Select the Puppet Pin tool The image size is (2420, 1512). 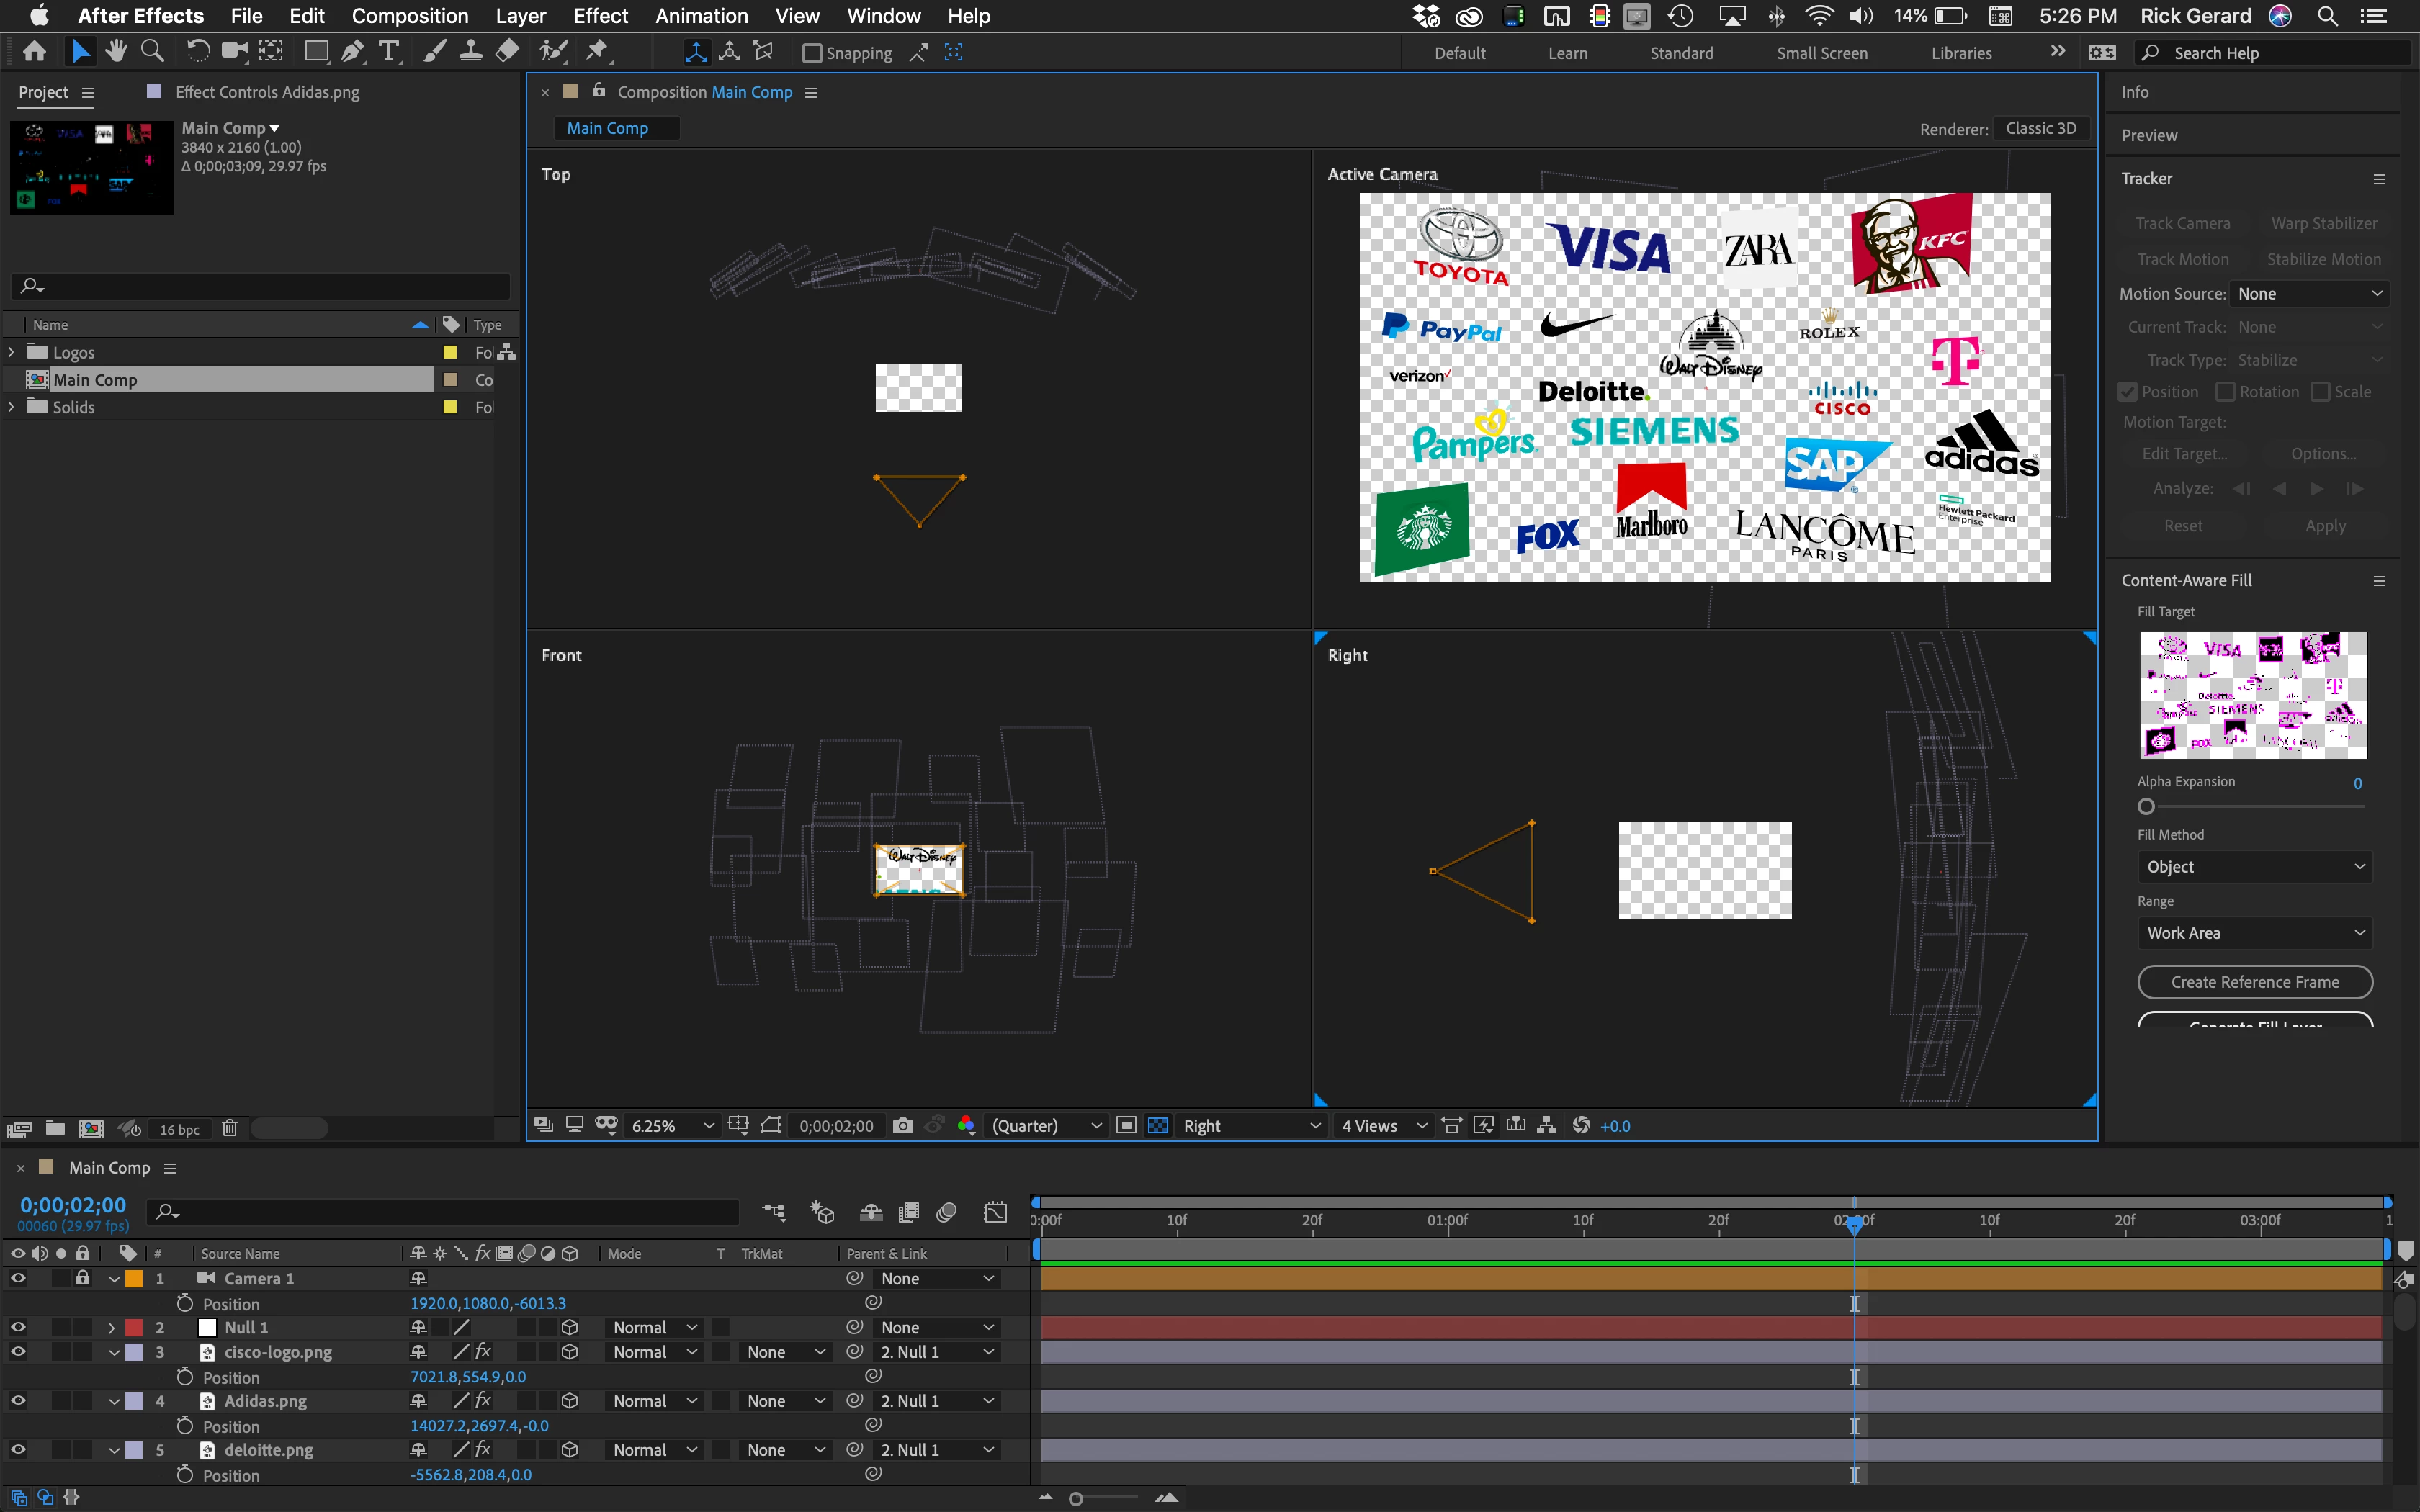597,51
